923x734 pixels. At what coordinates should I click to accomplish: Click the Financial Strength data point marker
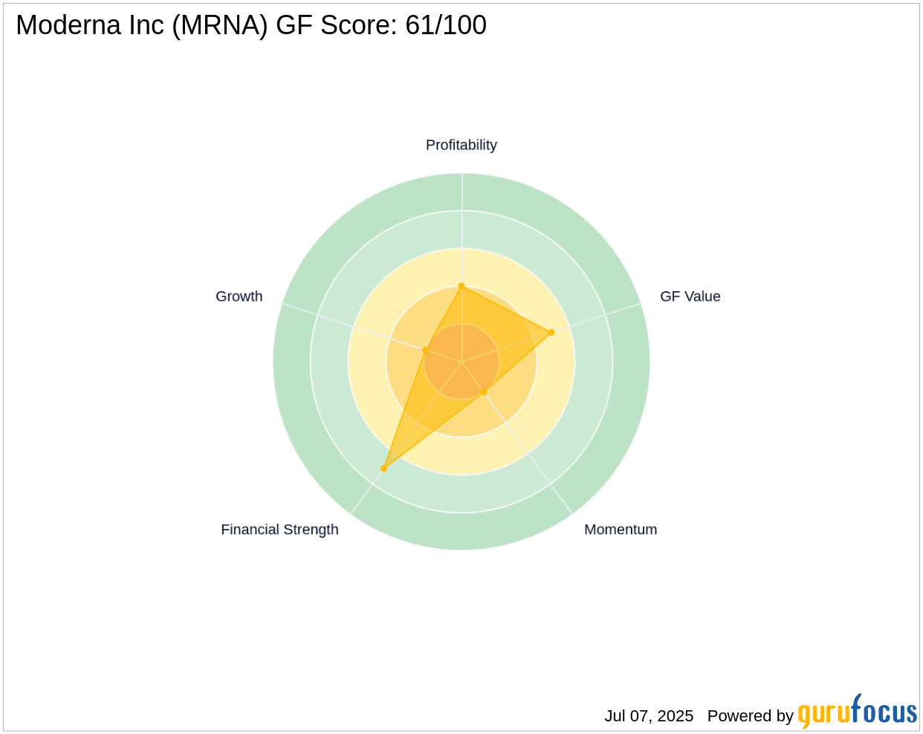tap(383, 469)
